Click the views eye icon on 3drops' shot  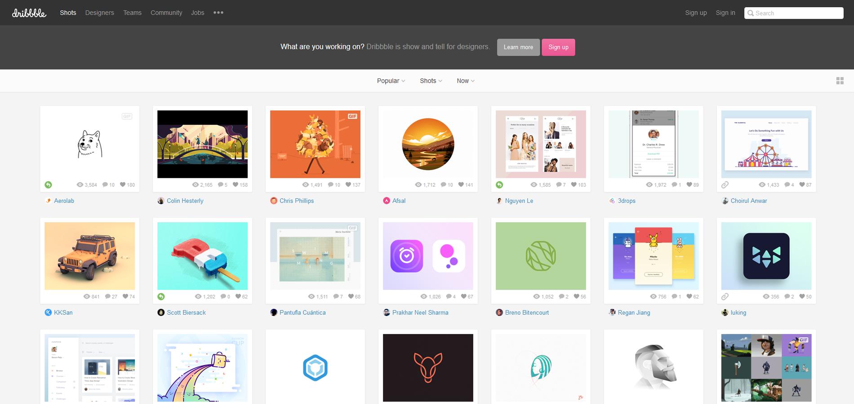pyautogui.click(x=649, y=184)
